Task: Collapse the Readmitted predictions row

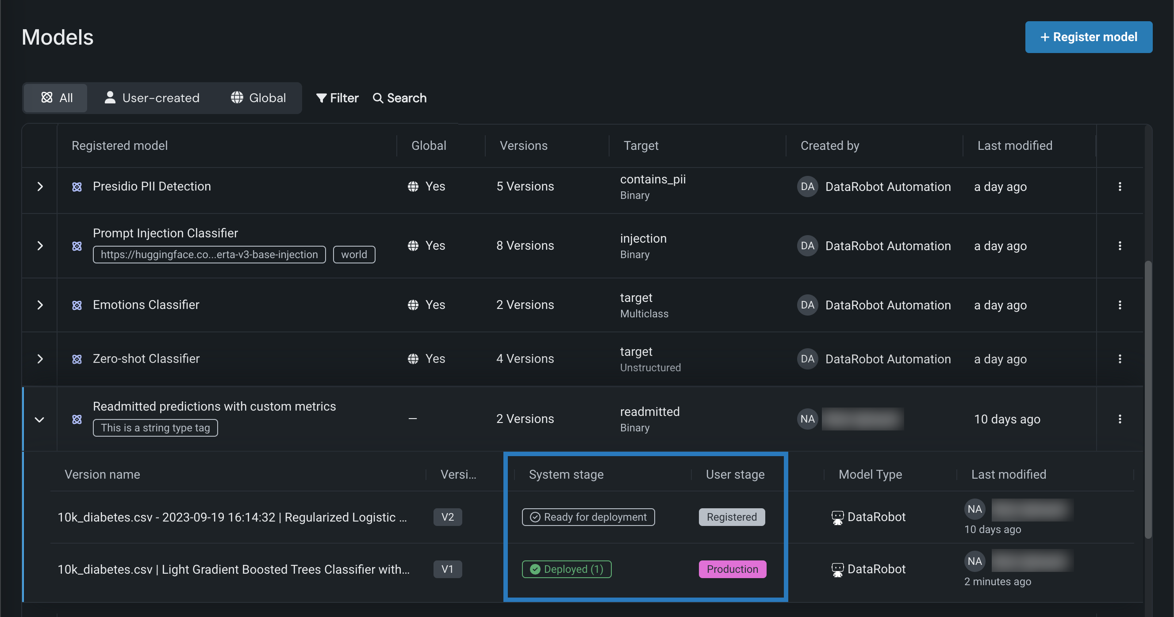Action: pyautogui.click(x=40, y=419)
